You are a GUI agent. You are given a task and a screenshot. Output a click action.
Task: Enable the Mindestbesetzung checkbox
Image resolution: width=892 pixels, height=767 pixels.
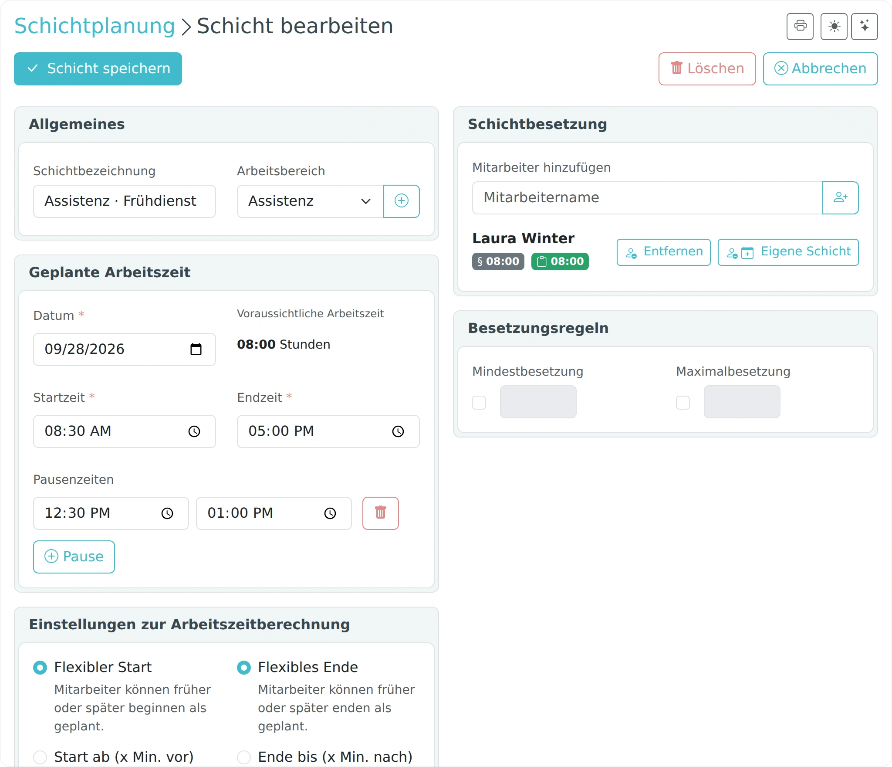pyautogui.click(x=479, y=402)
